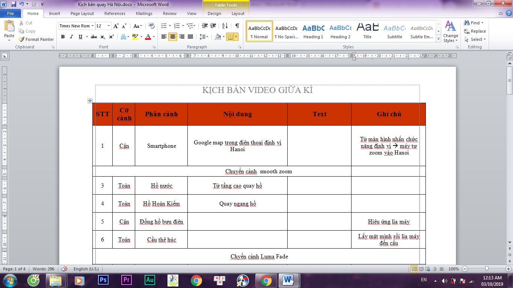
Task: Undo the last action
Action: [x=22, y=4]
